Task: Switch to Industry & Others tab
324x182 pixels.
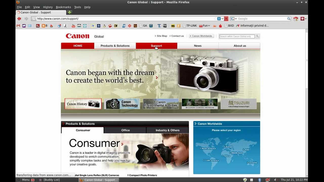Action: tap(168, 130)
